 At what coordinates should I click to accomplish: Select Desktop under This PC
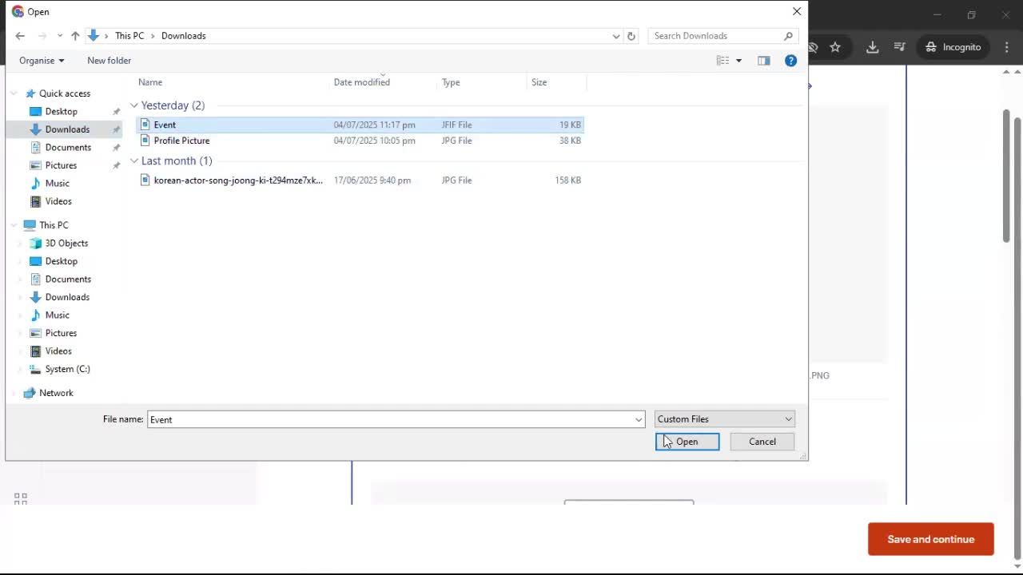(61, 261)
